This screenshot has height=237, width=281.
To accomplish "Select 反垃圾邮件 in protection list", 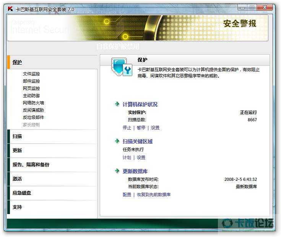I will tap(33, 117).
